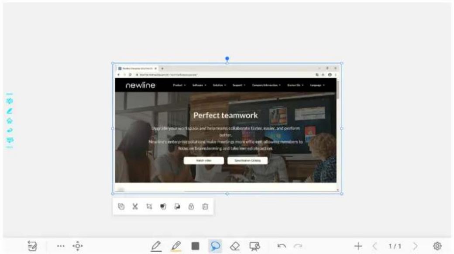Viewport: 454px width, 254px height.
Task: Undo the last action
Action: pos(282,246)
